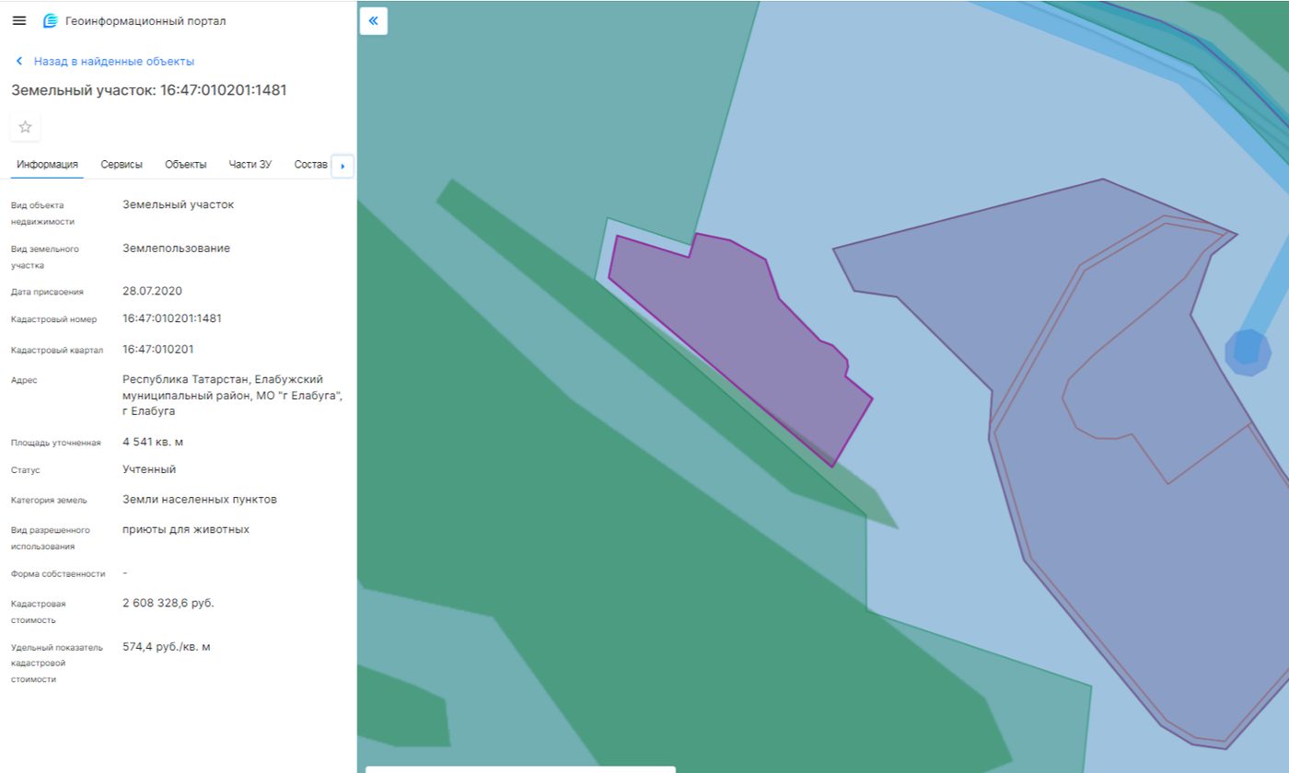Image resolution: width=1289 pixels, height=773 pixels.
Task: Click the back arrow icon
Action: click(19, 62)
